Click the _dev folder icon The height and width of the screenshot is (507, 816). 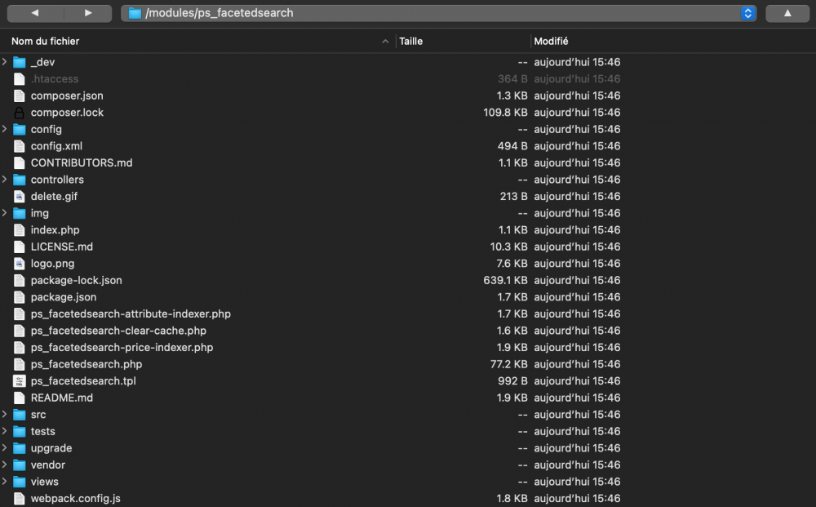click(20, 62)
